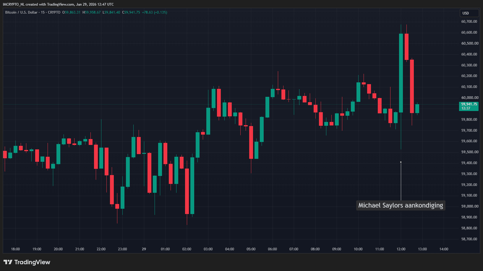Click the 07:00 time axis label

294,249
